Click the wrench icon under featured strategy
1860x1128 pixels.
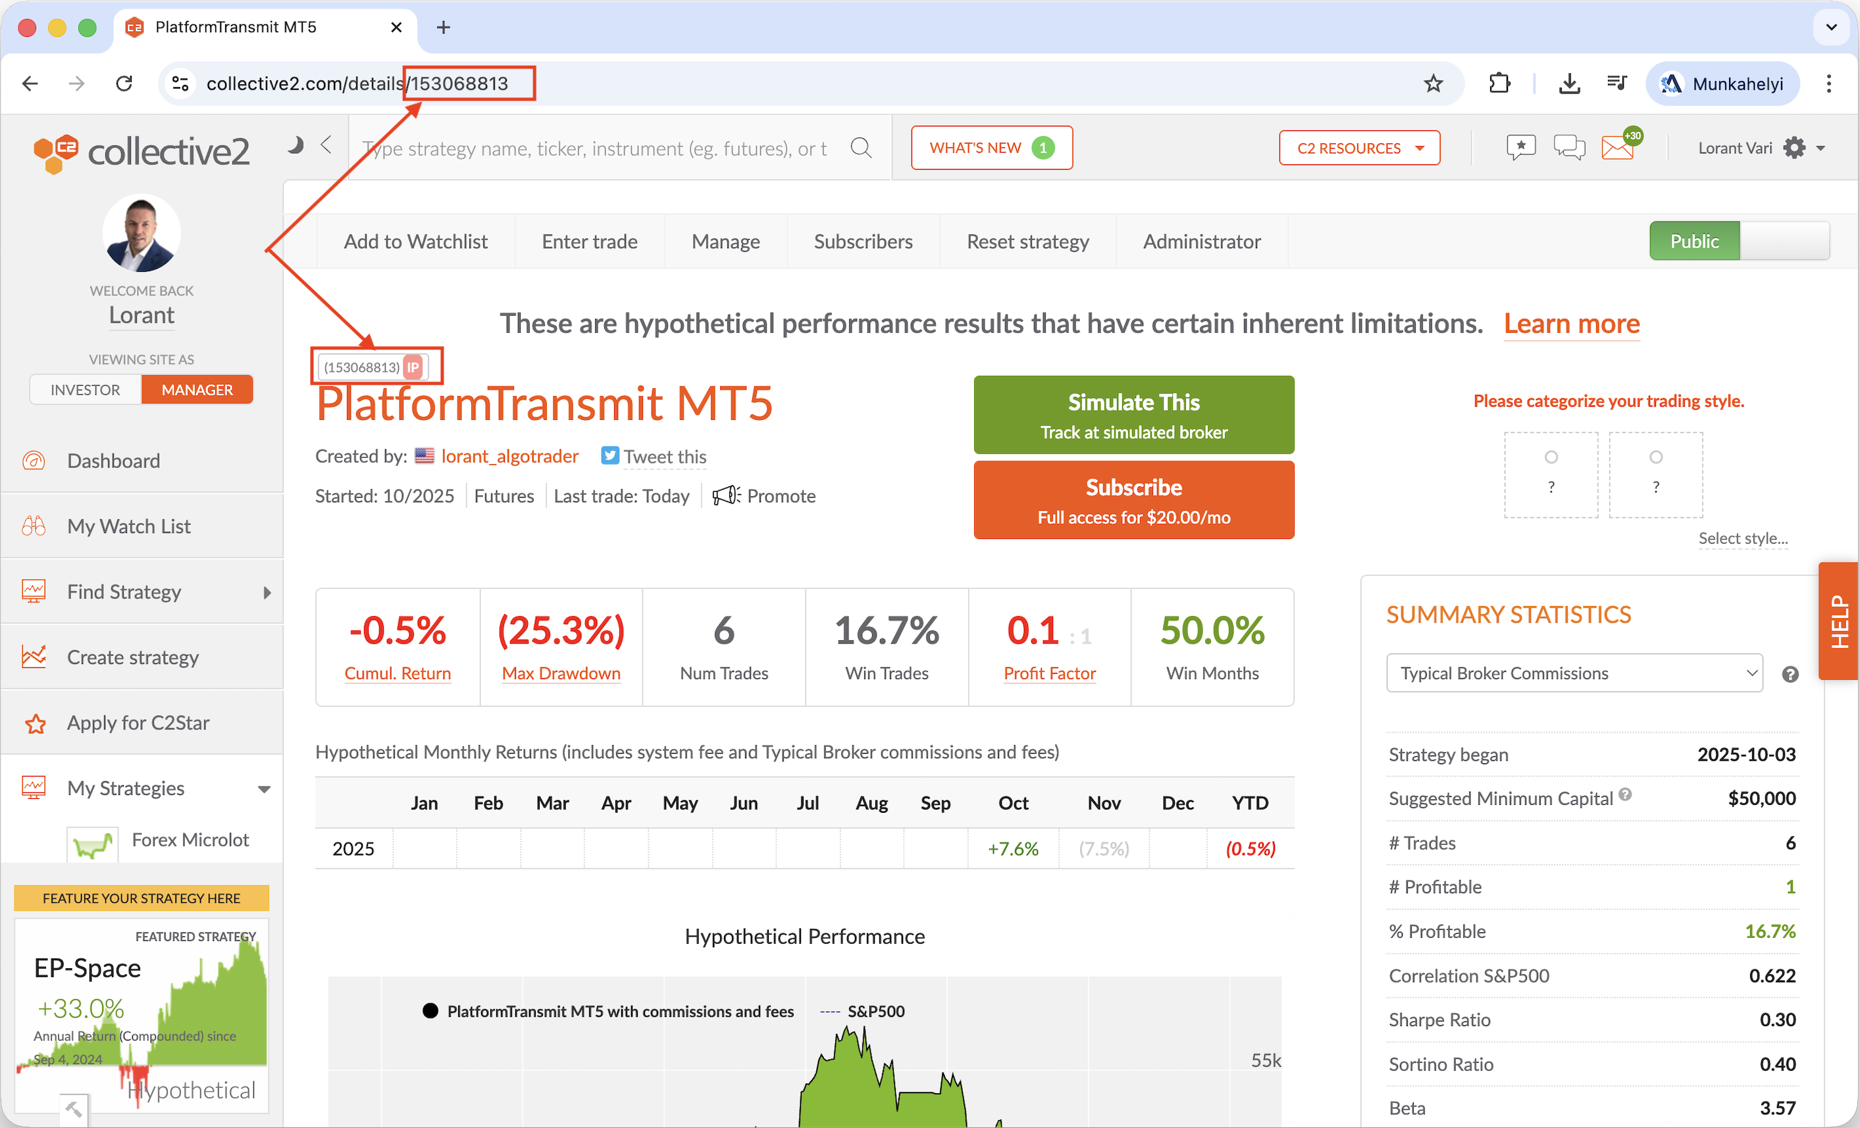pos(73,1109)
